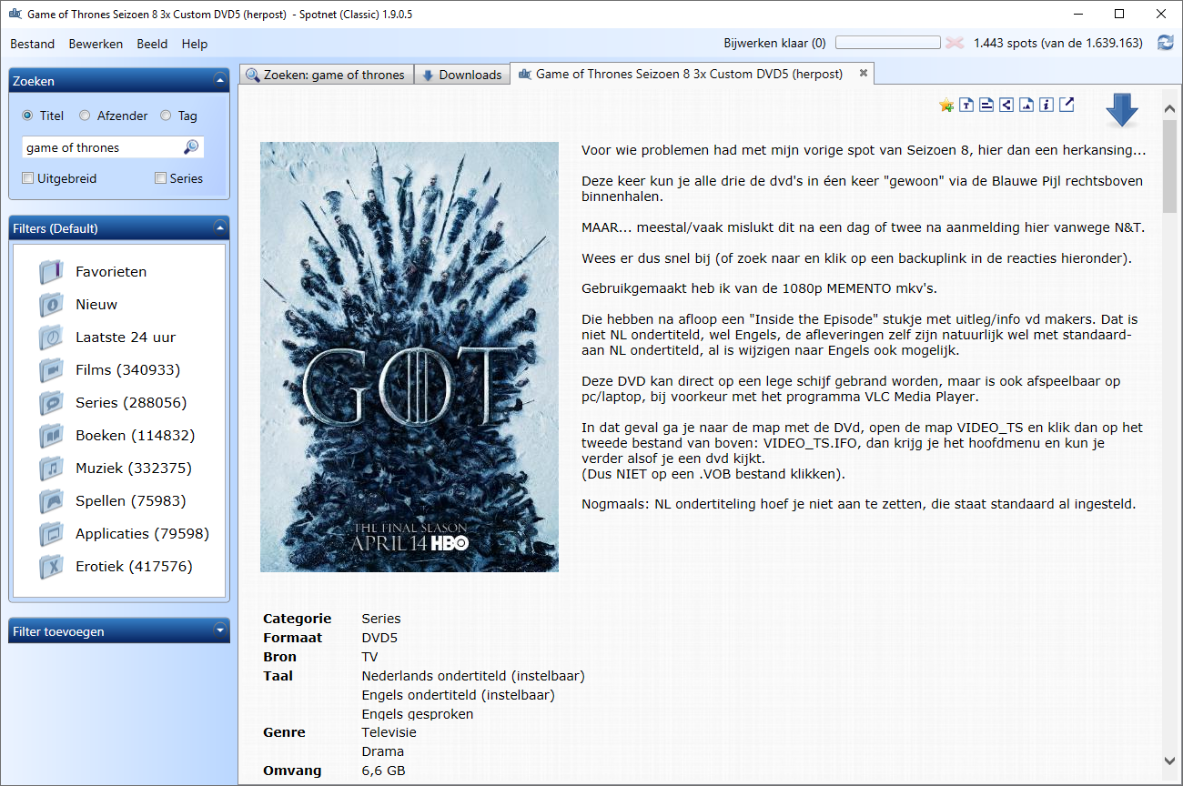Click 'Nederlands ondertiteld (instelbaar)' text
Image resolution: width=1183 pixels, height=786 pixels.
coord(473,676)
